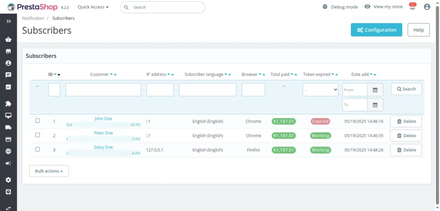Select checkbox for Peter Doe row
440x211 pixels.
coord(37,135)
